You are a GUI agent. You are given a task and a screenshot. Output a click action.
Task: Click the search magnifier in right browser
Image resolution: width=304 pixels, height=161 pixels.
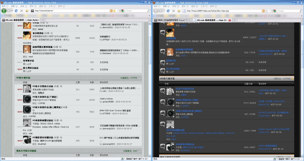pos(300,11)
